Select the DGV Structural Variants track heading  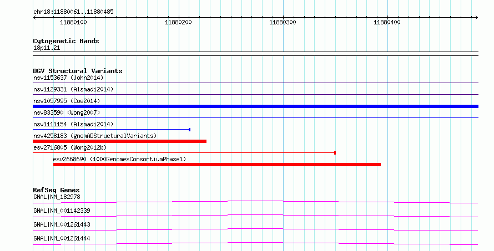(78, 71)
